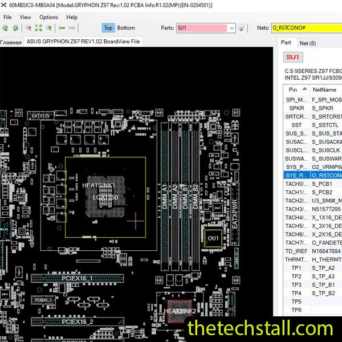Select pin row SST S_SSTCTL
The image size is (342, 342).
pyautogui.click(x=313, y=125)
